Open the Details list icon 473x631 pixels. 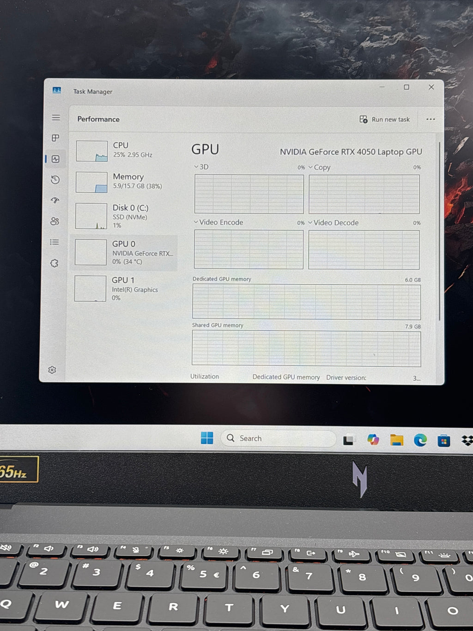[55, 242]
